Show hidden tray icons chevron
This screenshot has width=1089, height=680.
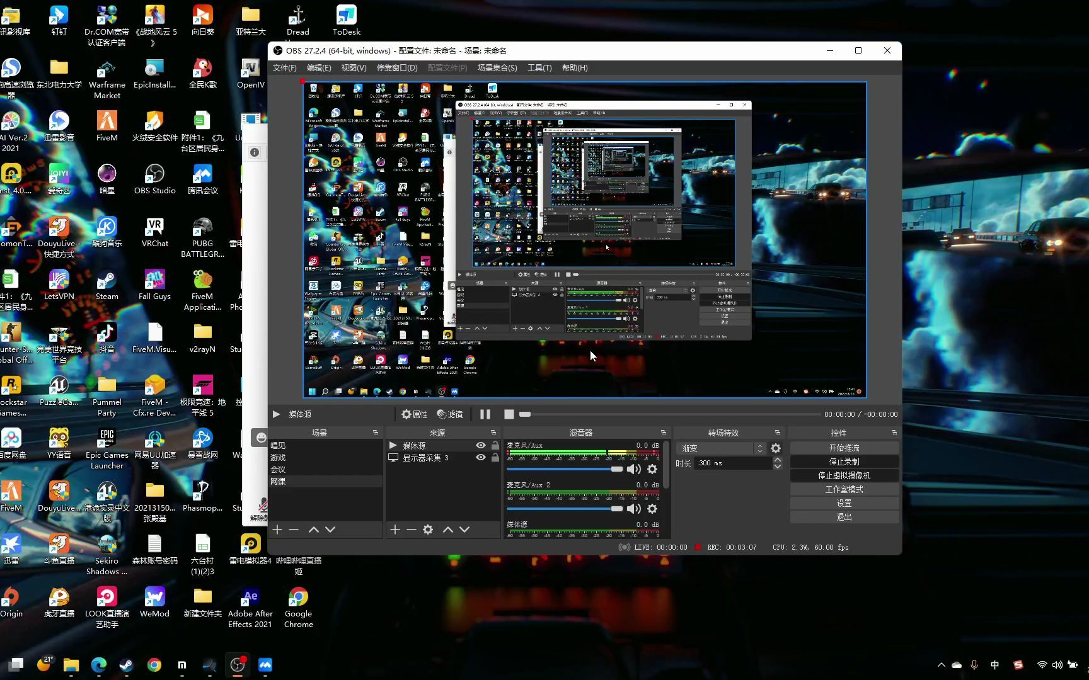(x=942, y=665)
